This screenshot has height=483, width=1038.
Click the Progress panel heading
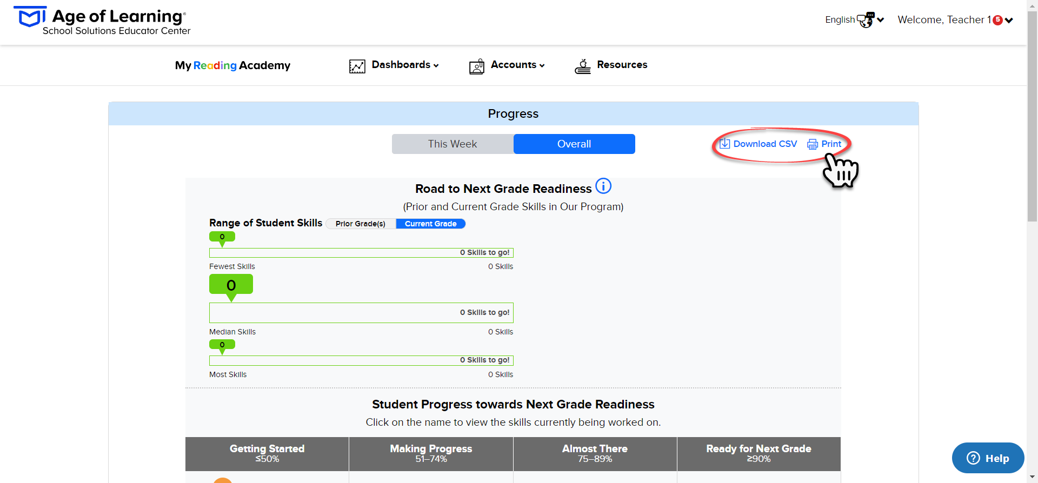513,114
